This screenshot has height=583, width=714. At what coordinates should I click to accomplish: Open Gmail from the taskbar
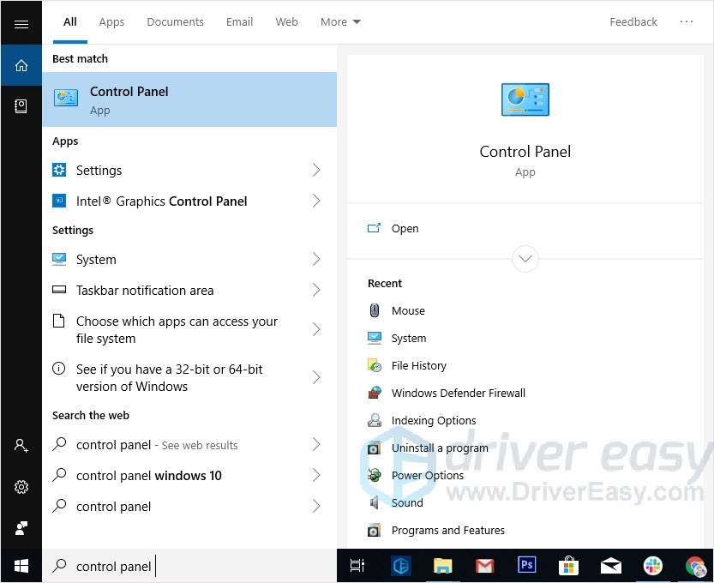coord(484,566)
